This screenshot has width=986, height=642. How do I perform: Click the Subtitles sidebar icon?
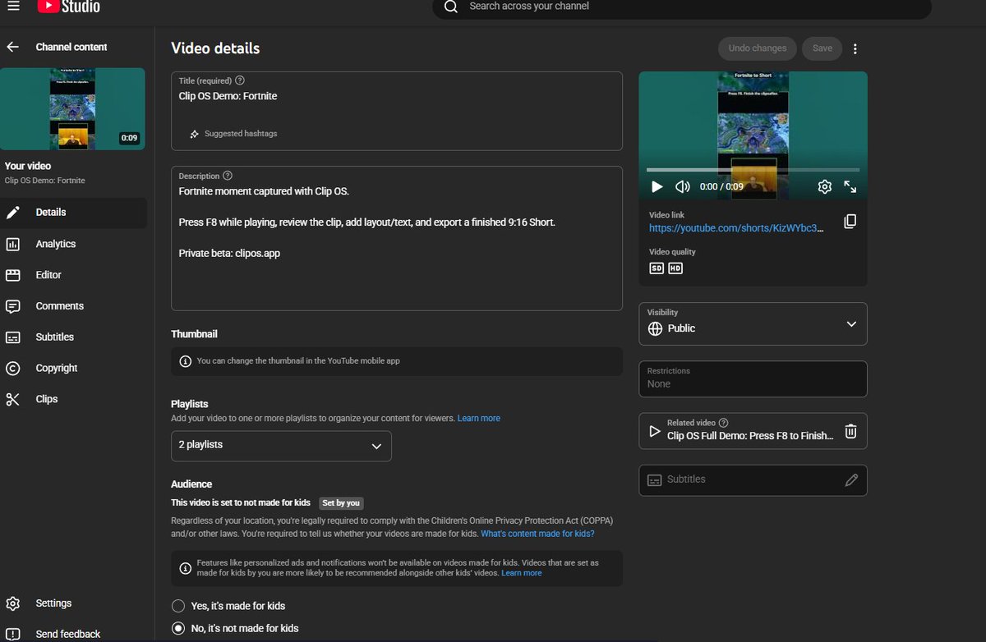pyautogui.click(x=13, y=337)
